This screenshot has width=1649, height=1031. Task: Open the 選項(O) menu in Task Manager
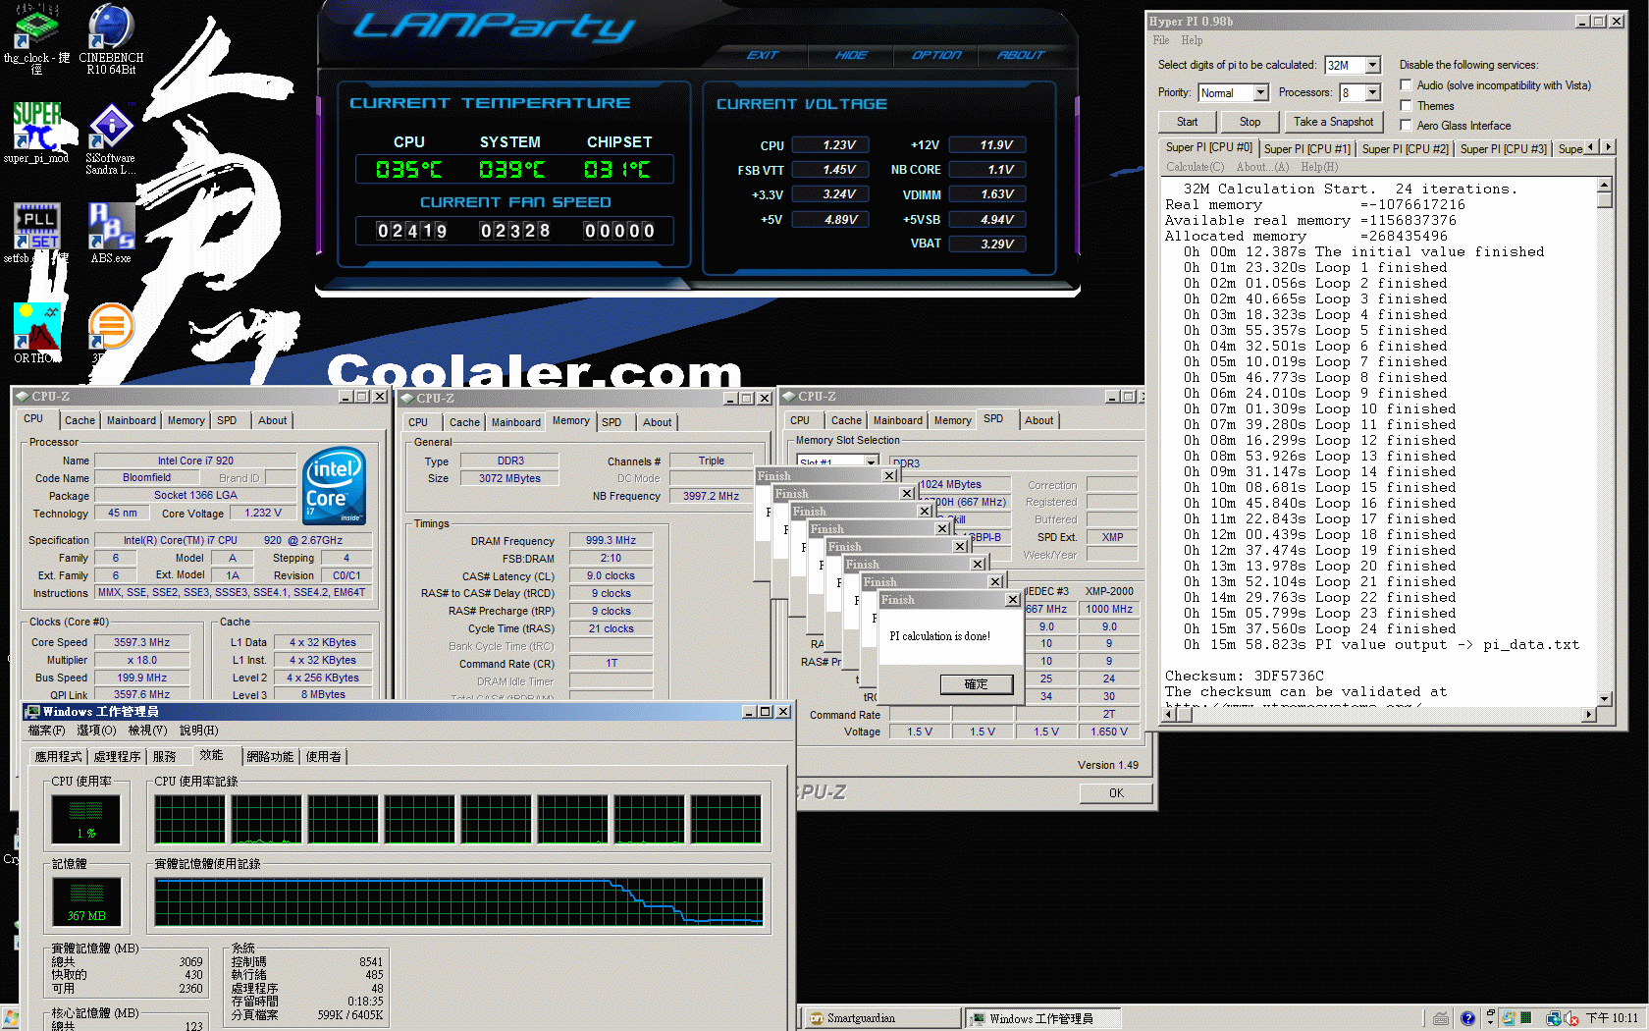tap(96, 731)
